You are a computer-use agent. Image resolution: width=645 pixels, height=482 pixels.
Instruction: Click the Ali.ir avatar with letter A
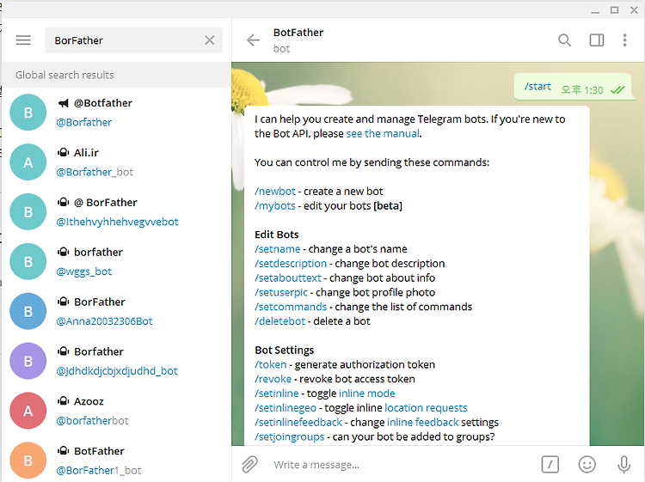pyautogui.click(x=28, y=162)
